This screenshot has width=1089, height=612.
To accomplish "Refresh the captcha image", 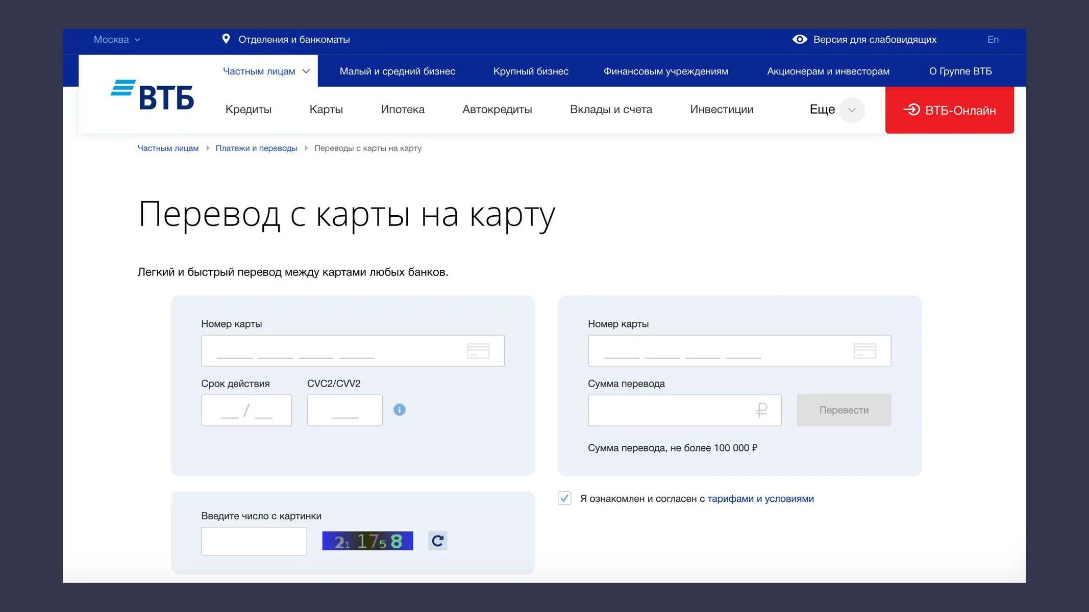I will tap(437, 541).
